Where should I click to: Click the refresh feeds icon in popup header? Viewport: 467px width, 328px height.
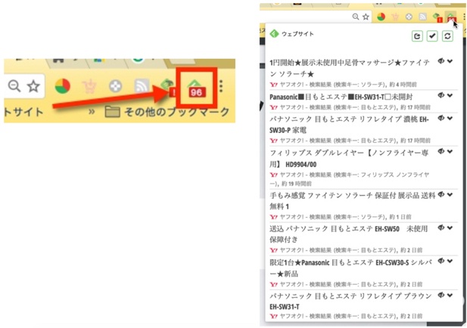click(449, 36)
